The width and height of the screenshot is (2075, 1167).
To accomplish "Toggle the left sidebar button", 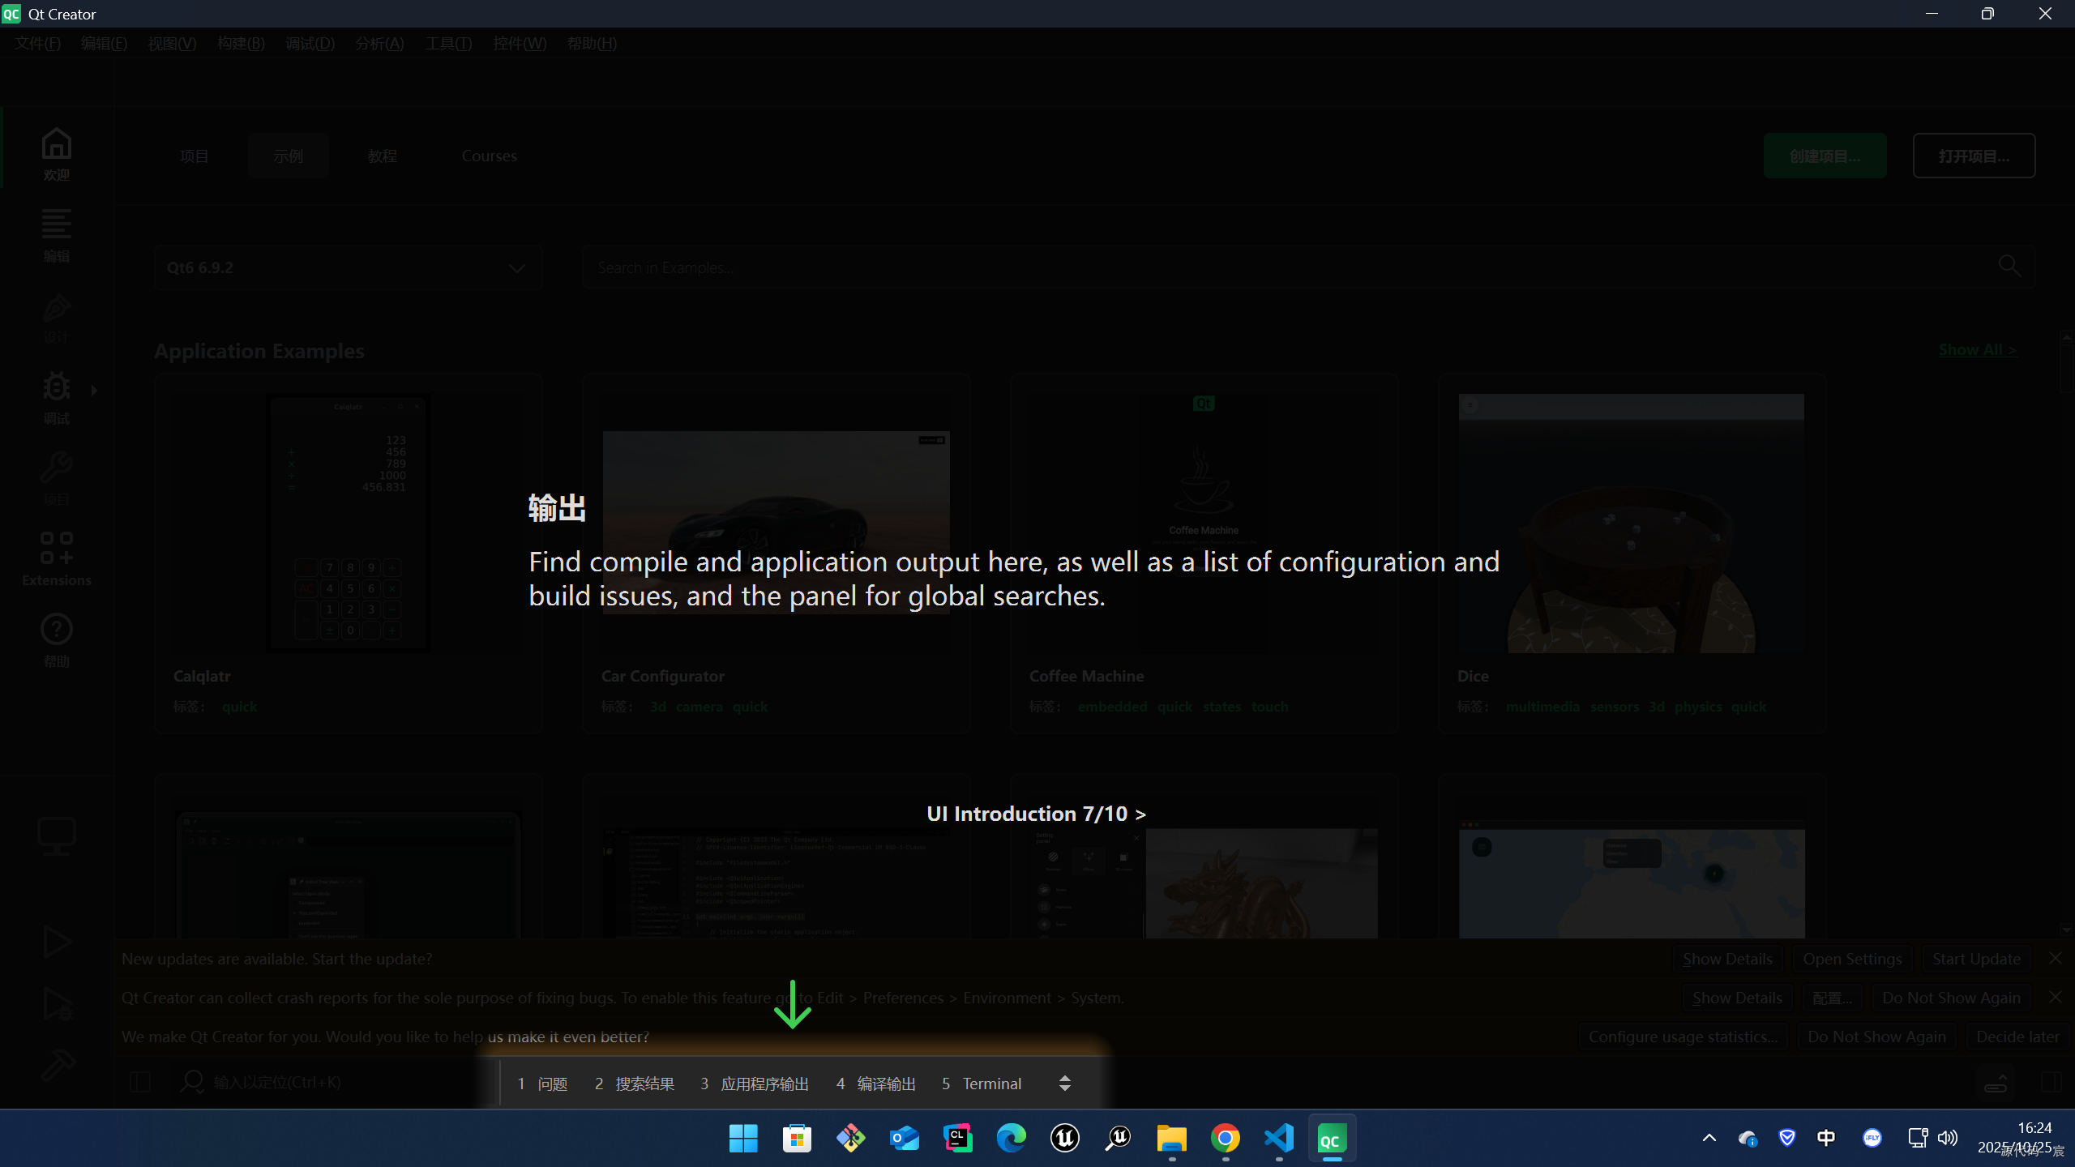I will 140,1082.
